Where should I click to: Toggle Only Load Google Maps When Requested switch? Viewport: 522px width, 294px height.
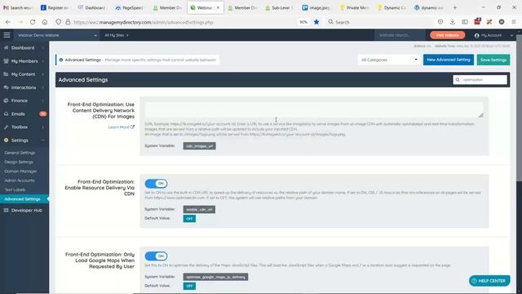[156, 256]
